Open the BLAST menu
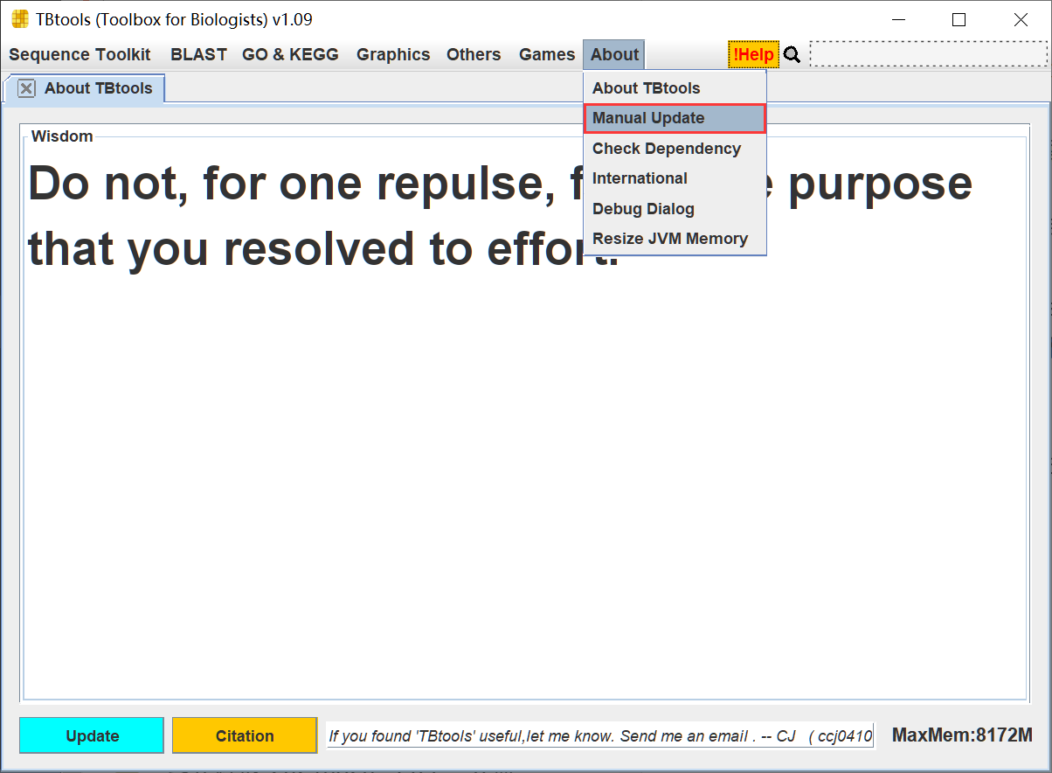1052x773 pixels. pyautogui.click(x=198, y=54)
